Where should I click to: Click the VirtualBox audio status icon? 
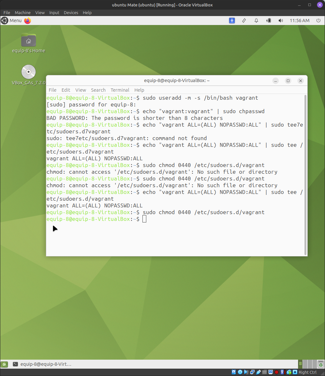[x=246, y=372]
